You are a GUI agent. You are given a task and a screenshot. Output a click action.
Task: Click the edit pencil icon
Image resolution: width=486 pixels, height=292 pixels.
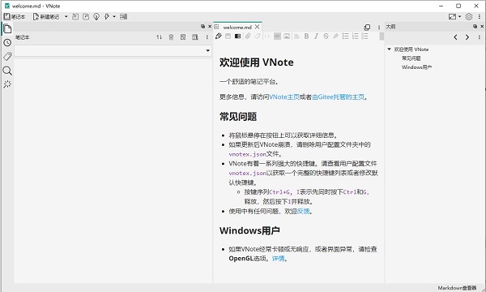(219, 36)
